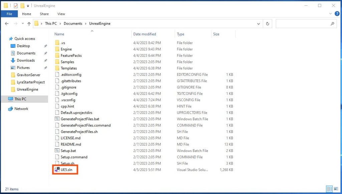This screenshot has height=194, width=342.
Task: Click the Downloads arrow icon in sidebar
Action: 13,60
